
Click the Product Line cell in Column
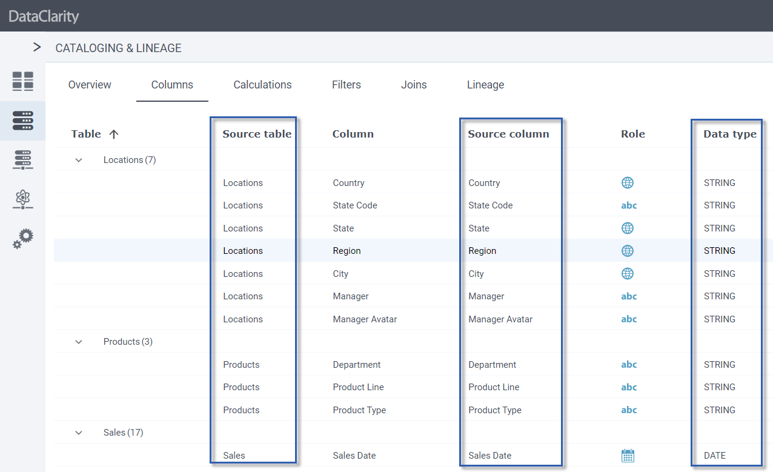point(358,387)
